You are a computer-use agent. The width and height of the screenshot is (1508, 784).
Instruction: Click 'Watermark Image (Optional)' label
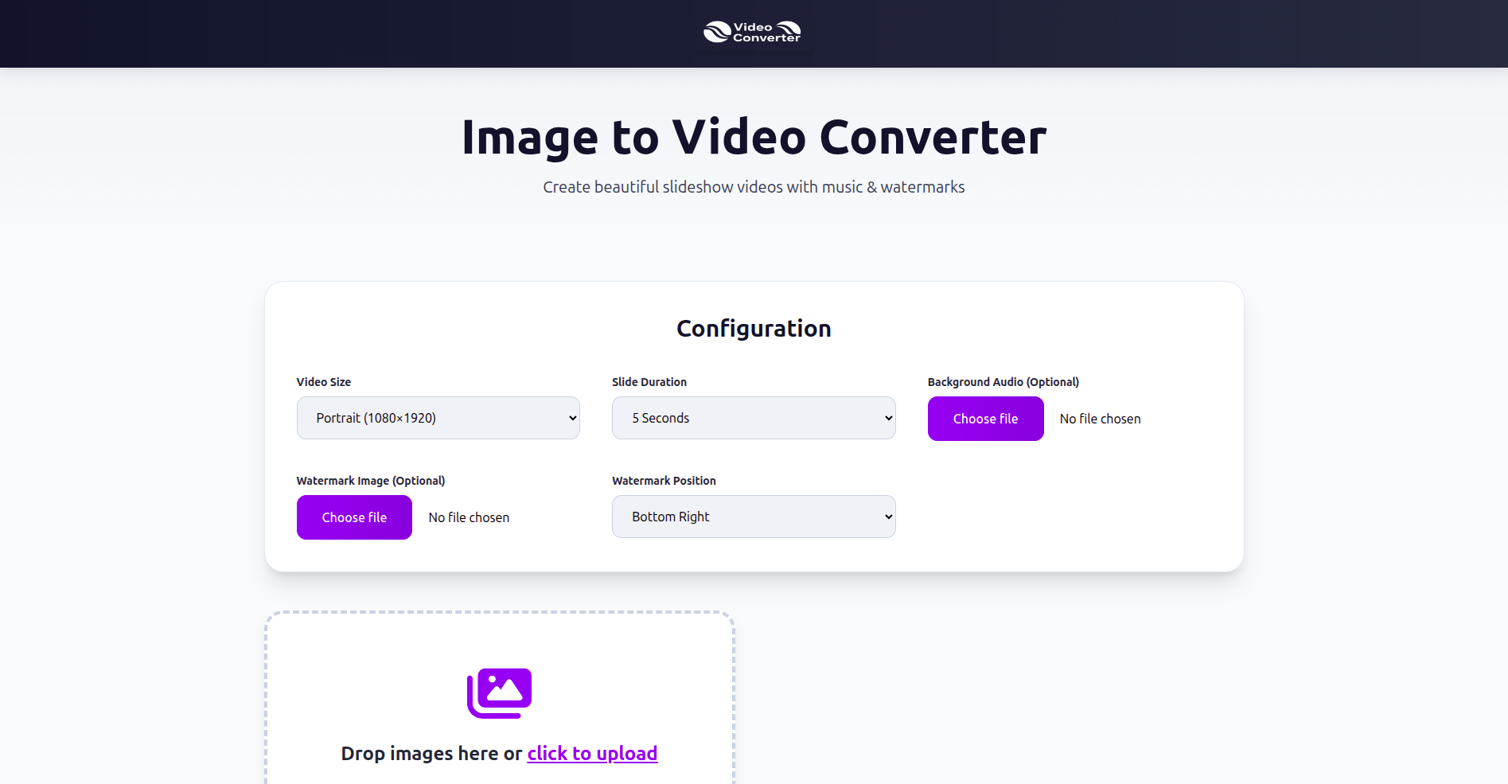pos(371,481)
